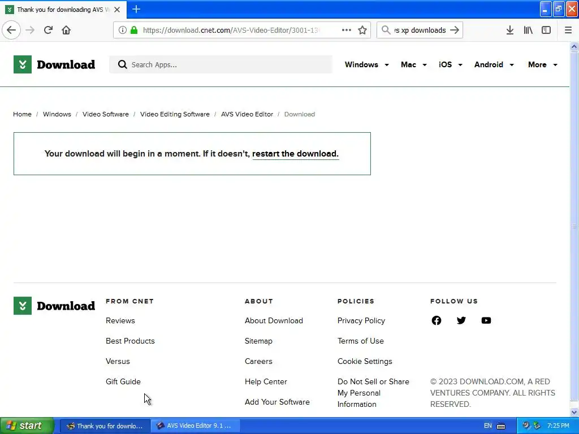Image resolution: width=579 pixels, height=434 pixels.
Task: Click the page scrollbar up arrow
Action: [574, 46]
